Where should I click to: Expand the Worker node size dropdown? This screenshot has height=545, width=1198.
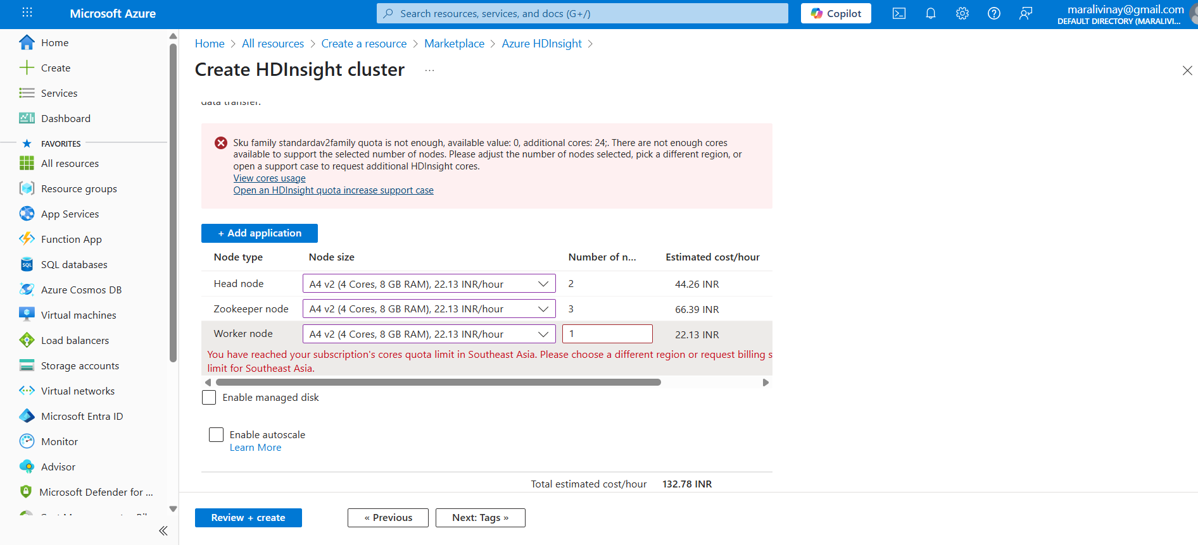(429, 334)
